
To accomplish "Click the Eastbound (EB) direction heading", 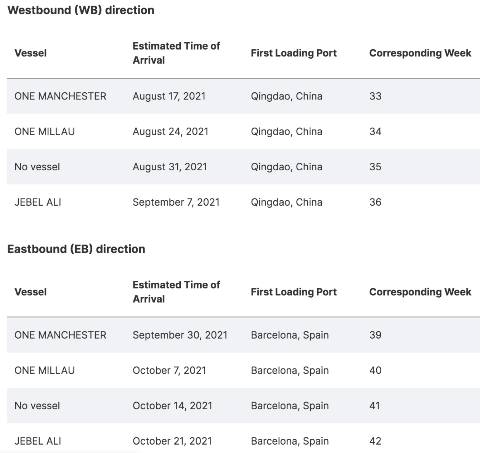I will [x=76, y=249].
